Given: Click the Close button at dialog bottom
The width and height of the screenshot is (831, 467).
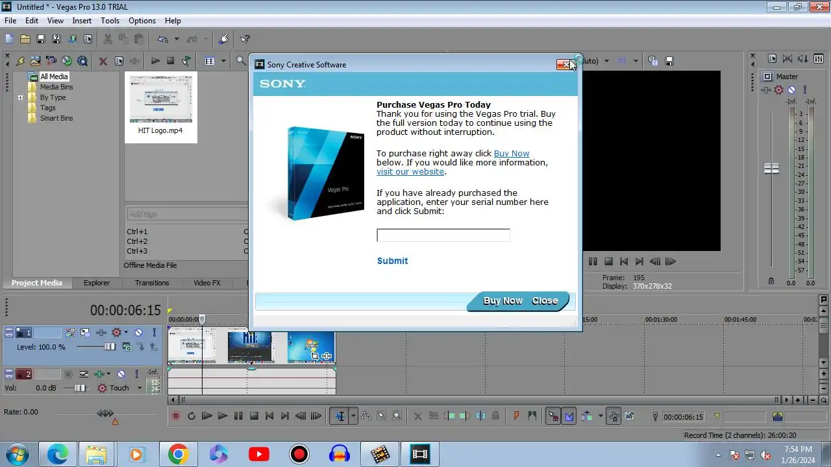Looking at the screenshot, I should [x=545, y=301].
